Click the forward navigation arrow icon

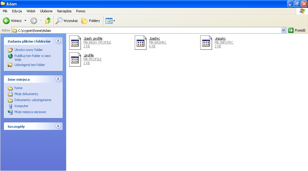34,21
